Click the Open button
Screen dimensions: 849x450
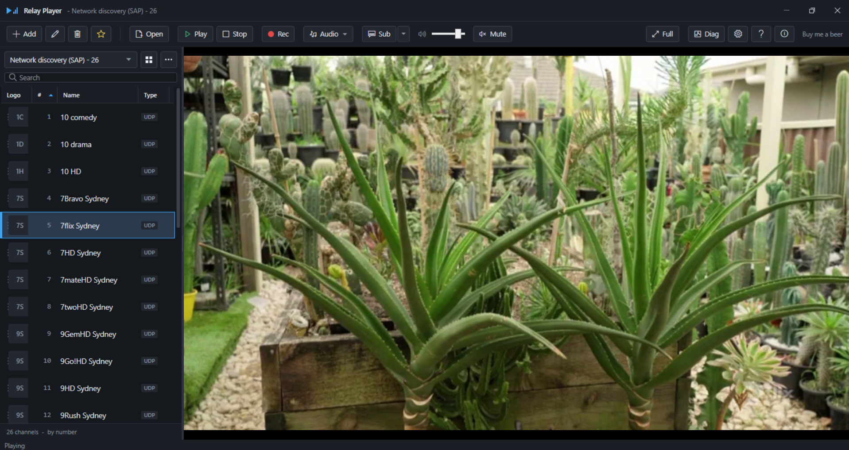149,34
